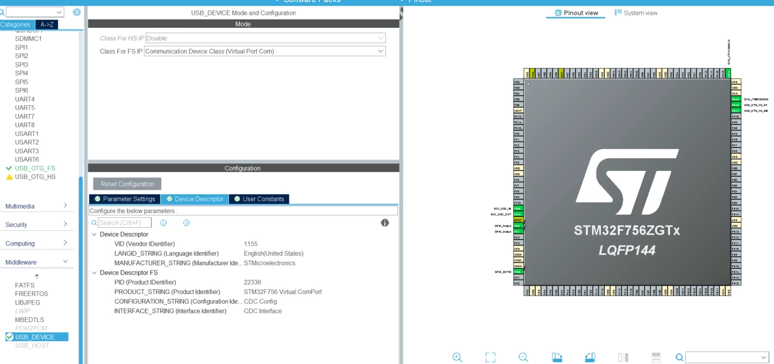This screenshot has height=364, width=774.
Task: Go to the next search result arrow
Action: coord(186,223)
